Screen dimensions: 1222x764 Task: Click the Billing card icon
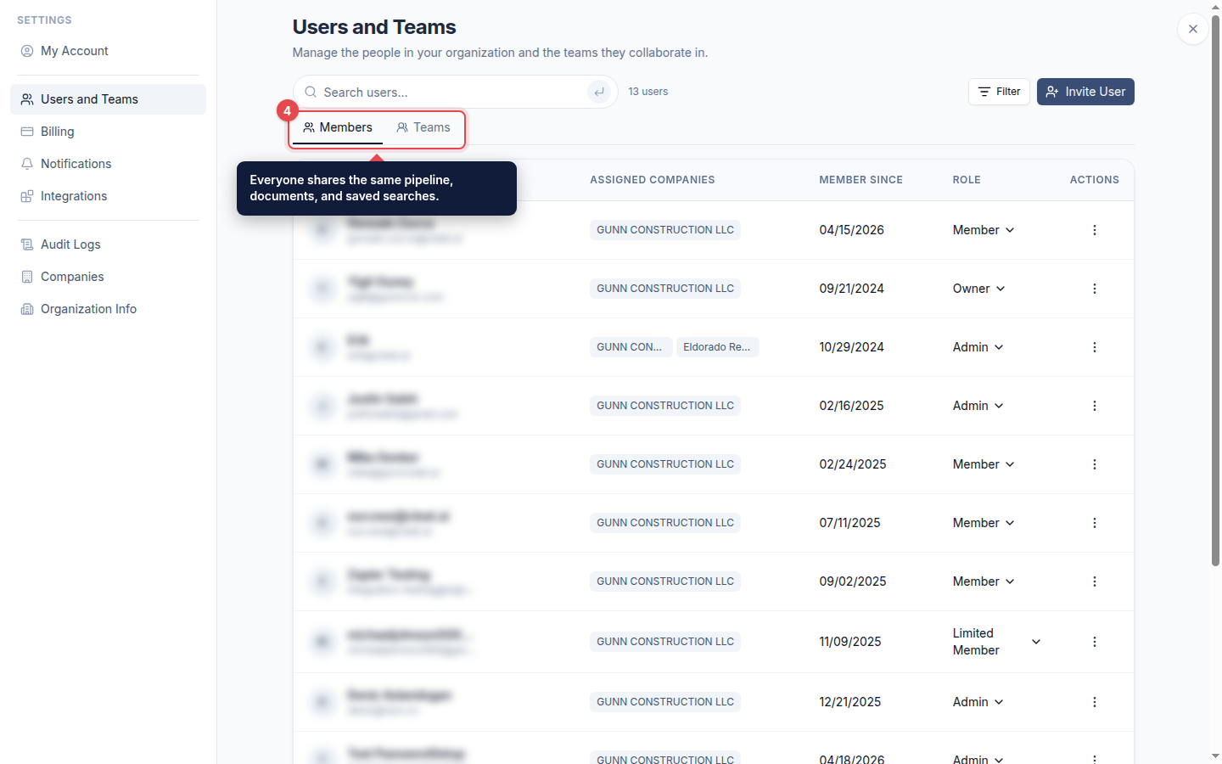click(x=27, y=132)
